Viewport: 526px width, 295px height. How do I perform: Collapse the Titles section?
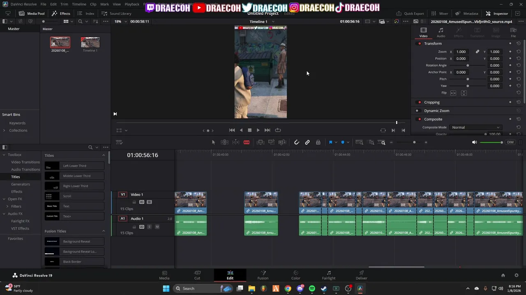104,155
